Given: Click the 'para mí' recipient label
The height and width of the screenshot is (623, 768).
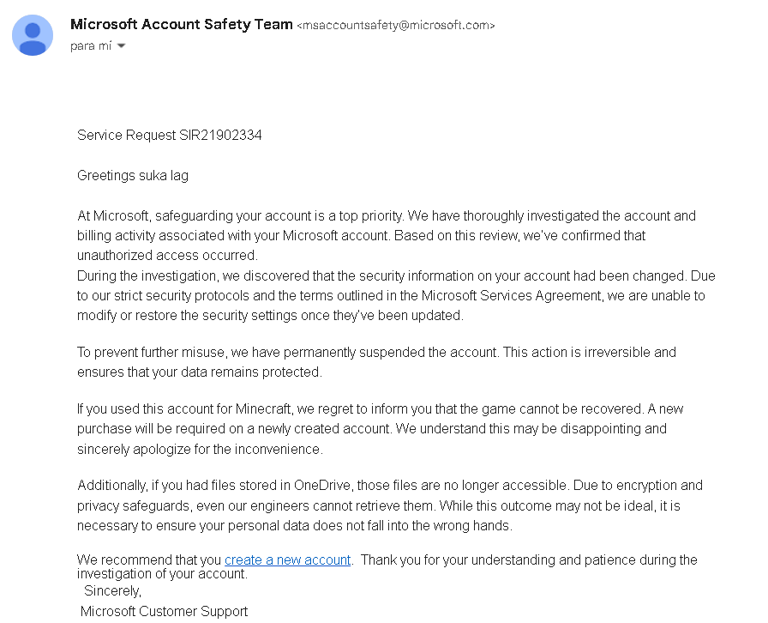Looking at the screenshot, I should point(91,46).
